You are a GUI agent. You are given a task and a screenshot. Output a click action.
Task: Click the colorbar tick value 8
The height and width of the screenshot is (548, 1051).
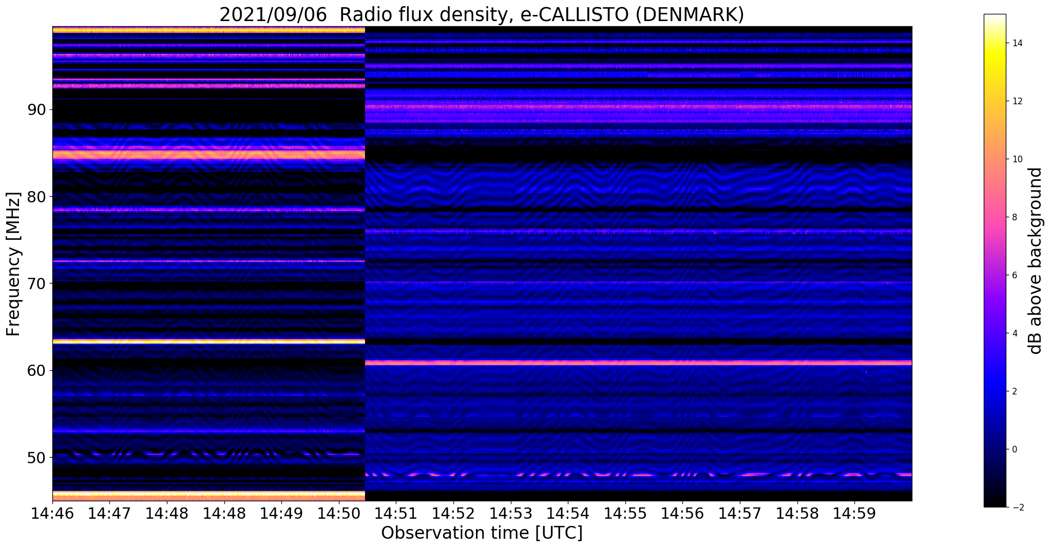1014,217
